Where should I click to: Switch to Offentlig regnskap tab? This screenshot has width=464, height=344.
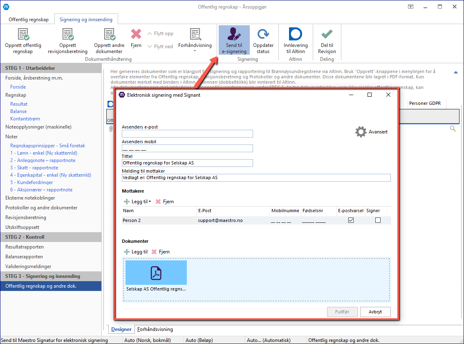[28, 20]
